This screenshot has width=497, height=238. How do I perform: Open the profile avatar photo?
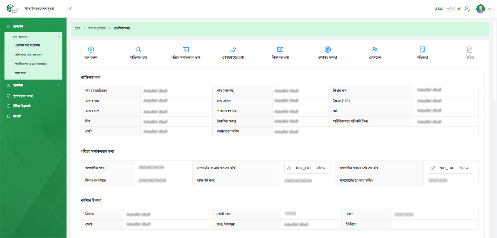pos(480,9)
